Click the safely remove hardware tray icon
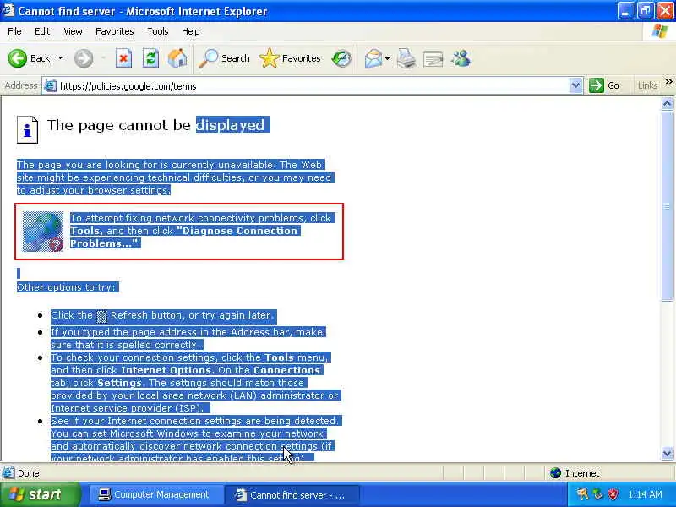The width and height of the screenshot is (676, 507). tap(597, 494)
